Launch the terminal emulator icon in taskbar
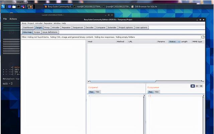Image resolution: width=214 pixels, height=134 pixels. (x=18, y=7)
